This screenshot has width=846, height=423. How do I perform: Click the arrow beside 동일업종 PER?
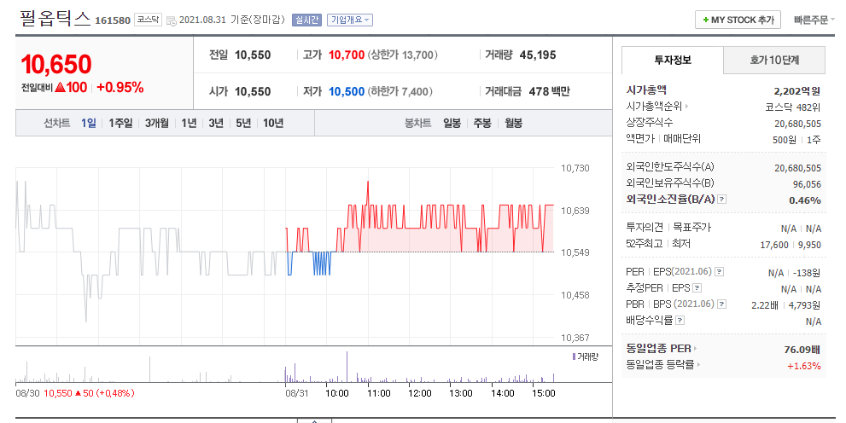pos(695,349)
